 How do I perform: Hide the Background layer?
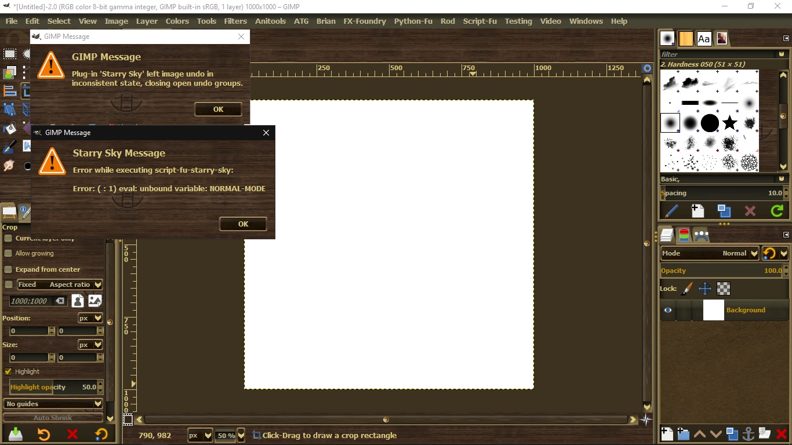668,310
